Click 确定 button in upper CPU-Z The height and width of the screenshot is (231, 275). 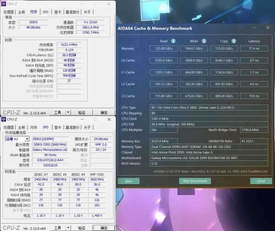pyautogui.click(x=104, y=113)
